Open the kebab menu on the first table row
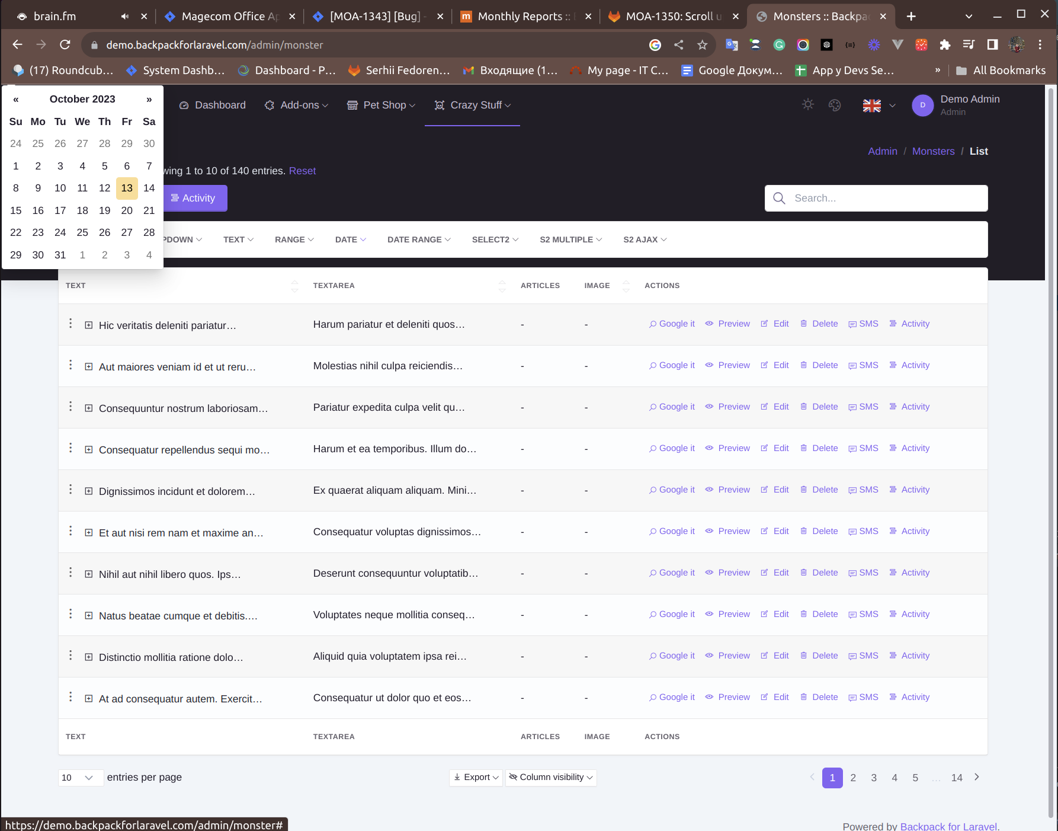This screenshot has height=831, width=1058. [x=70, y=324]
